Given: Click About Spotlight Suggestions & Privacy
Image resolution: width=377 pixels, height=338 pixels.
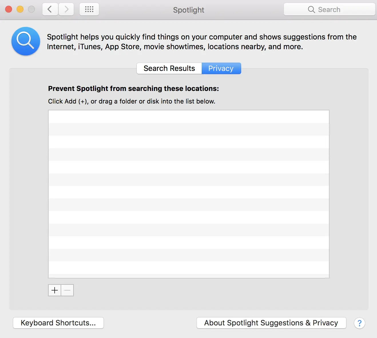Looking at the screenshot, I should (271, 323).
